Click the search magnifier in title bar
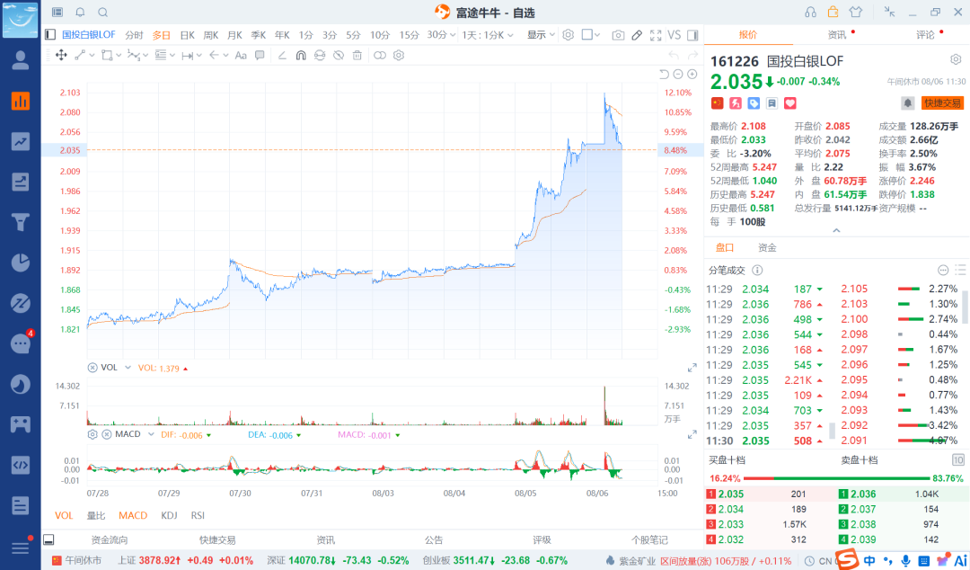970x570 pixels. tap(103, 13)
